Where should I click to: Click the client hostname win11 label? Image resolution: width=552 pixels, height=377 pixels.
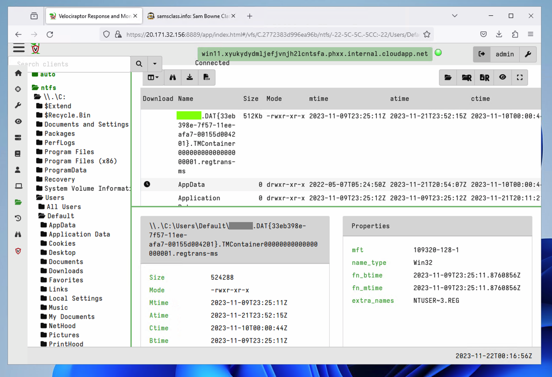[x=315, y=54]
